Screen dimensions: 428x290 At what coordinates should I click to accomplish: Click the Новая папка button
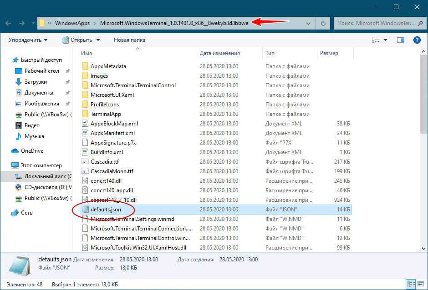click(x=129, y=40)
